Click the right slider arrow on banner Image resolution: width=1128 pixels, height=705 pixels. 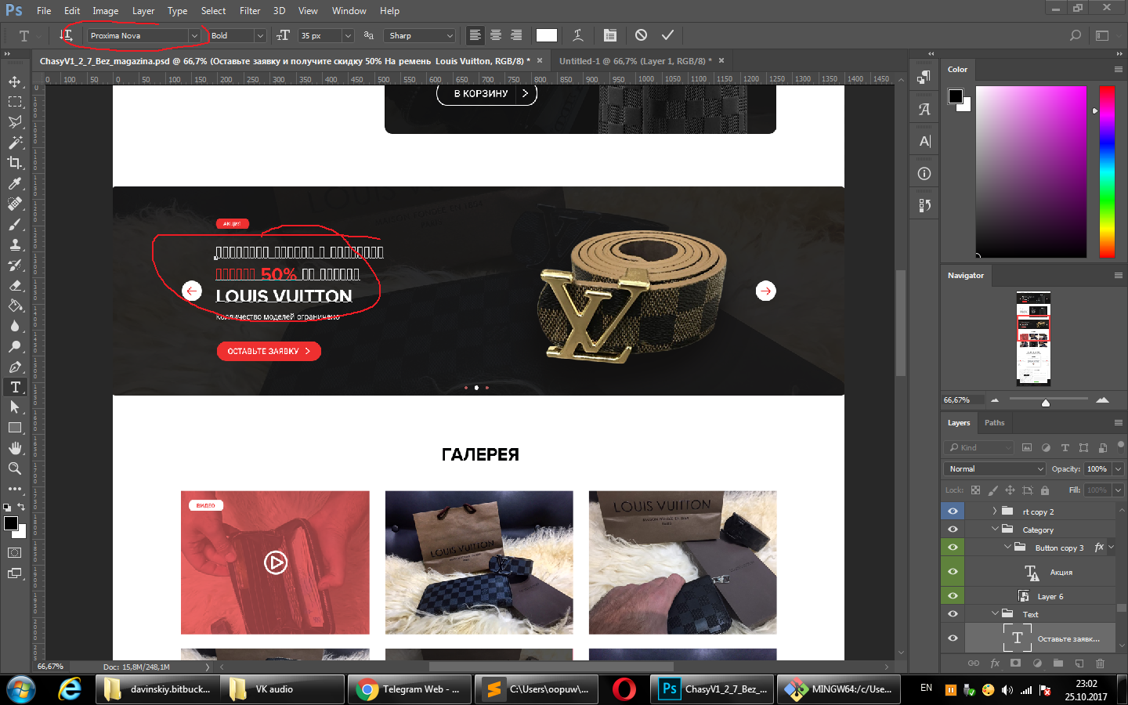[x=765, y=291]
